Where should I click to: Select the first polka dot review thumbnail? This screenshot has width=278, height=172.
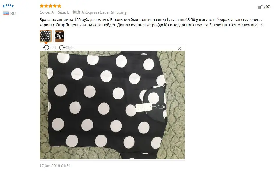pyautogui.click(x=46, y=36)
